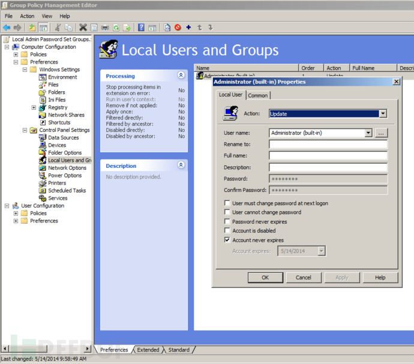This screenshot has height=364, width=414.
Task: Click the Up one level folder icon
Action: (32, 28)
